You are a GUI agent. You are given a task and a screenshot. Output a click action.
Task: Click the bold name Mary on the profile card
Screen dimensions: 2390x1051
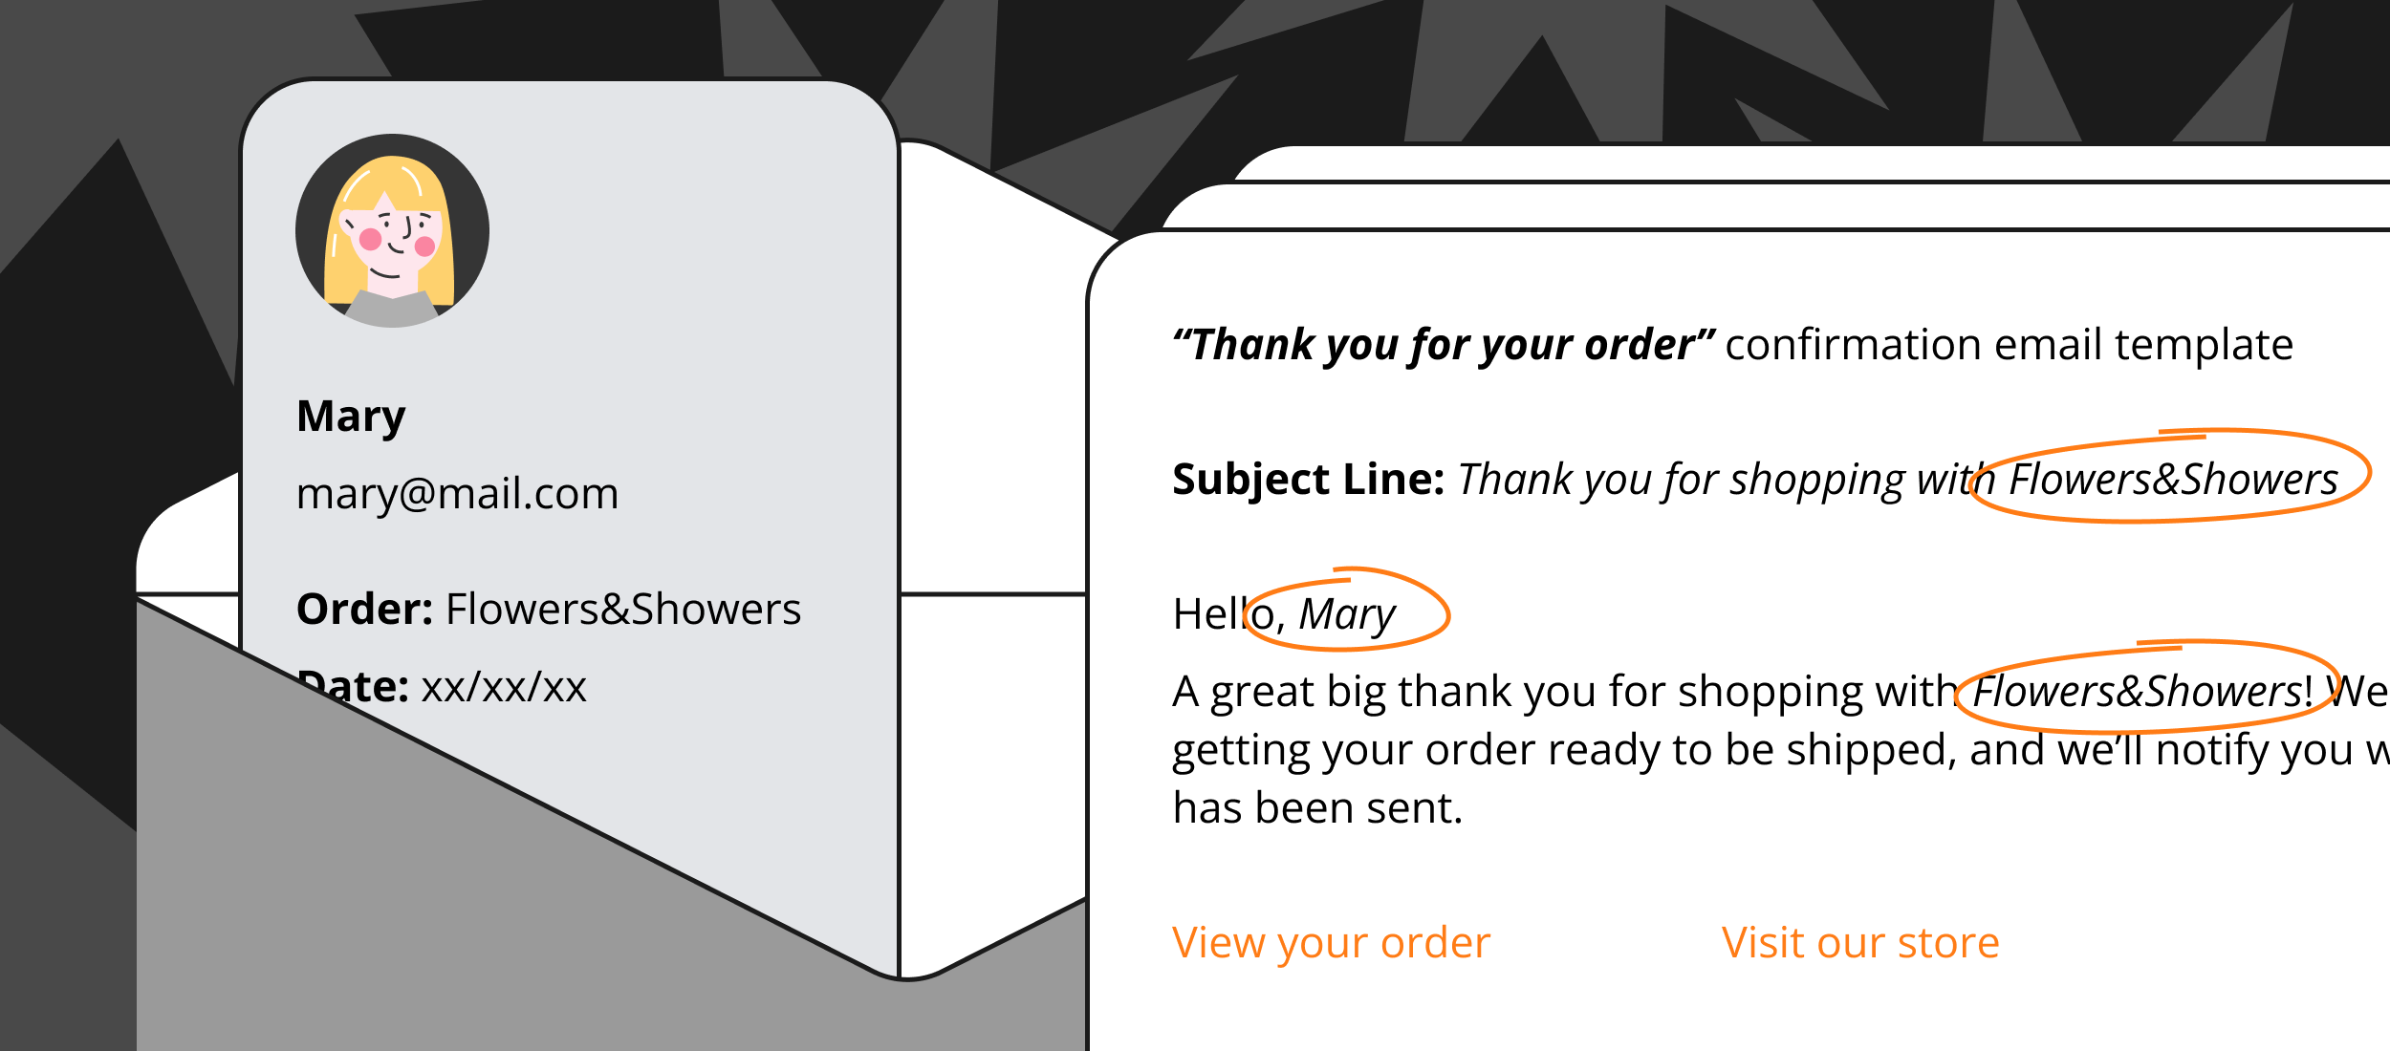[351, 417]
